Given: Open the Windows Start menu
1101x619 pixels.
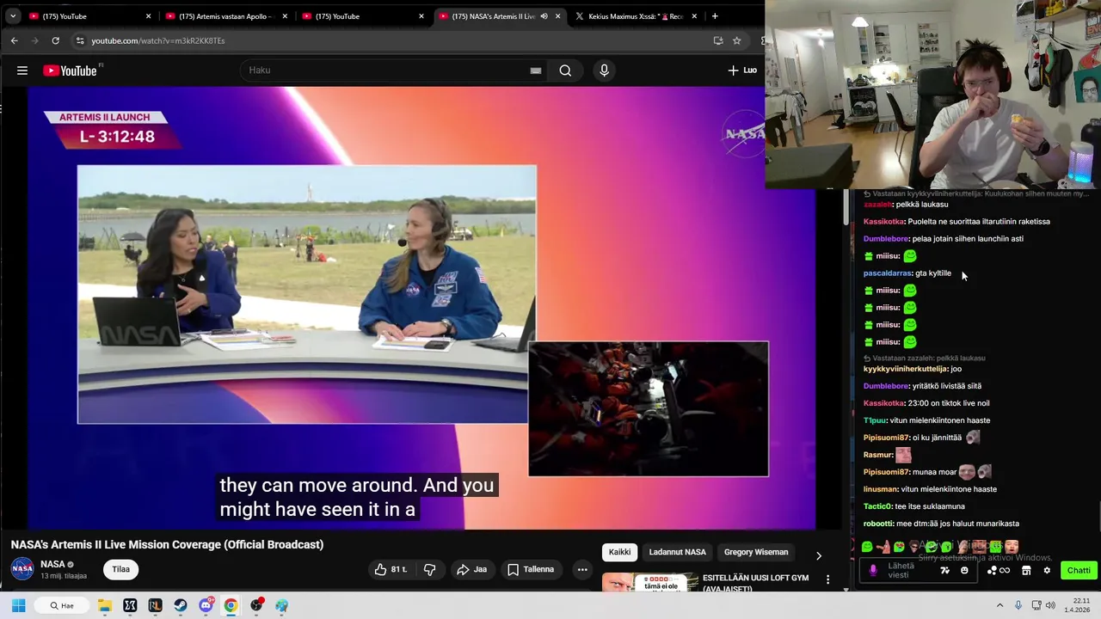Looking at the screenshot, I should click(18, 605).
